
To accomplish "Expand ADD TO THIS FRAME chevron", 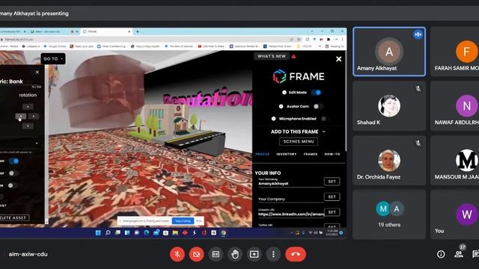I will (324, 132).
